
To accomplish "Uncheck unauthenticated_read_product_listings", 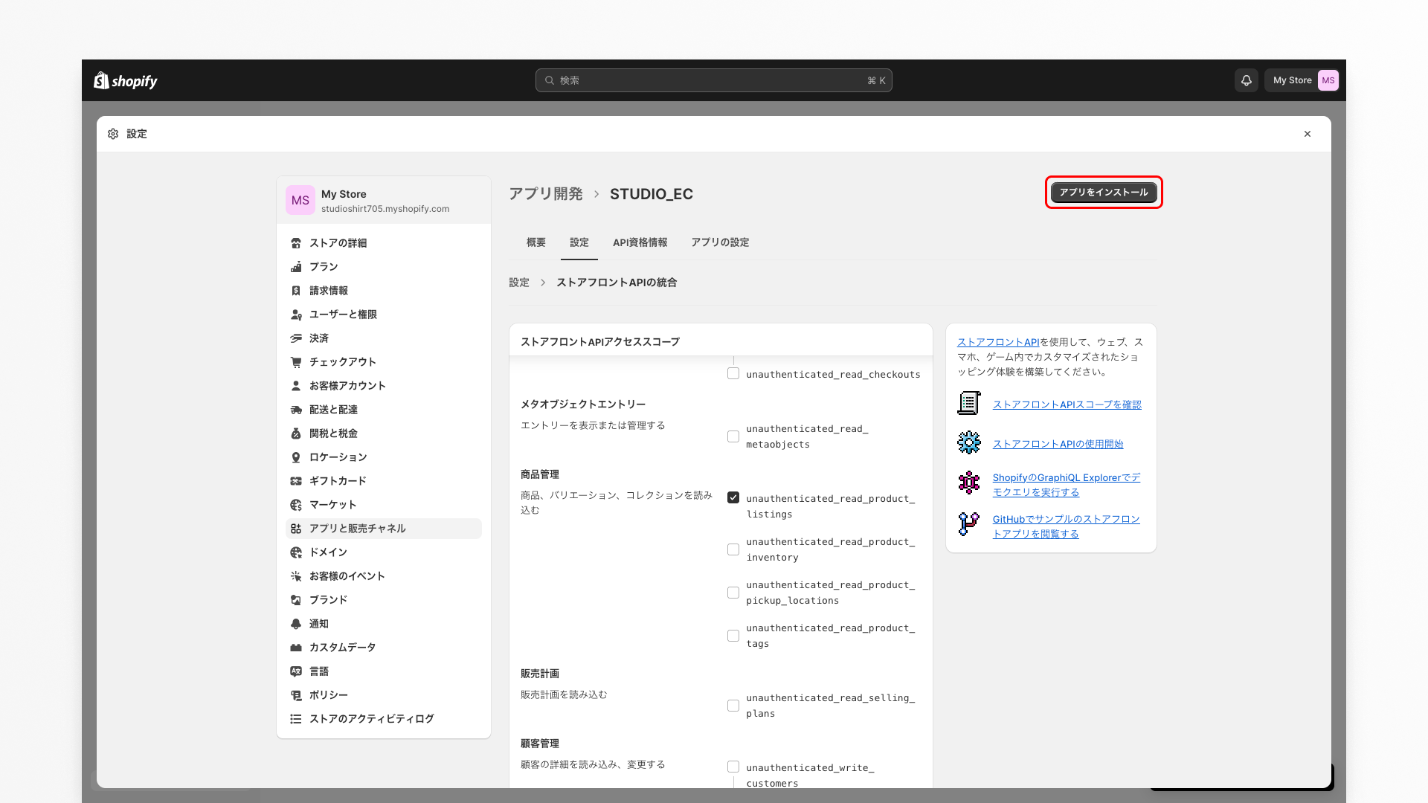I will pyautogui.click(x=733, y=497).
